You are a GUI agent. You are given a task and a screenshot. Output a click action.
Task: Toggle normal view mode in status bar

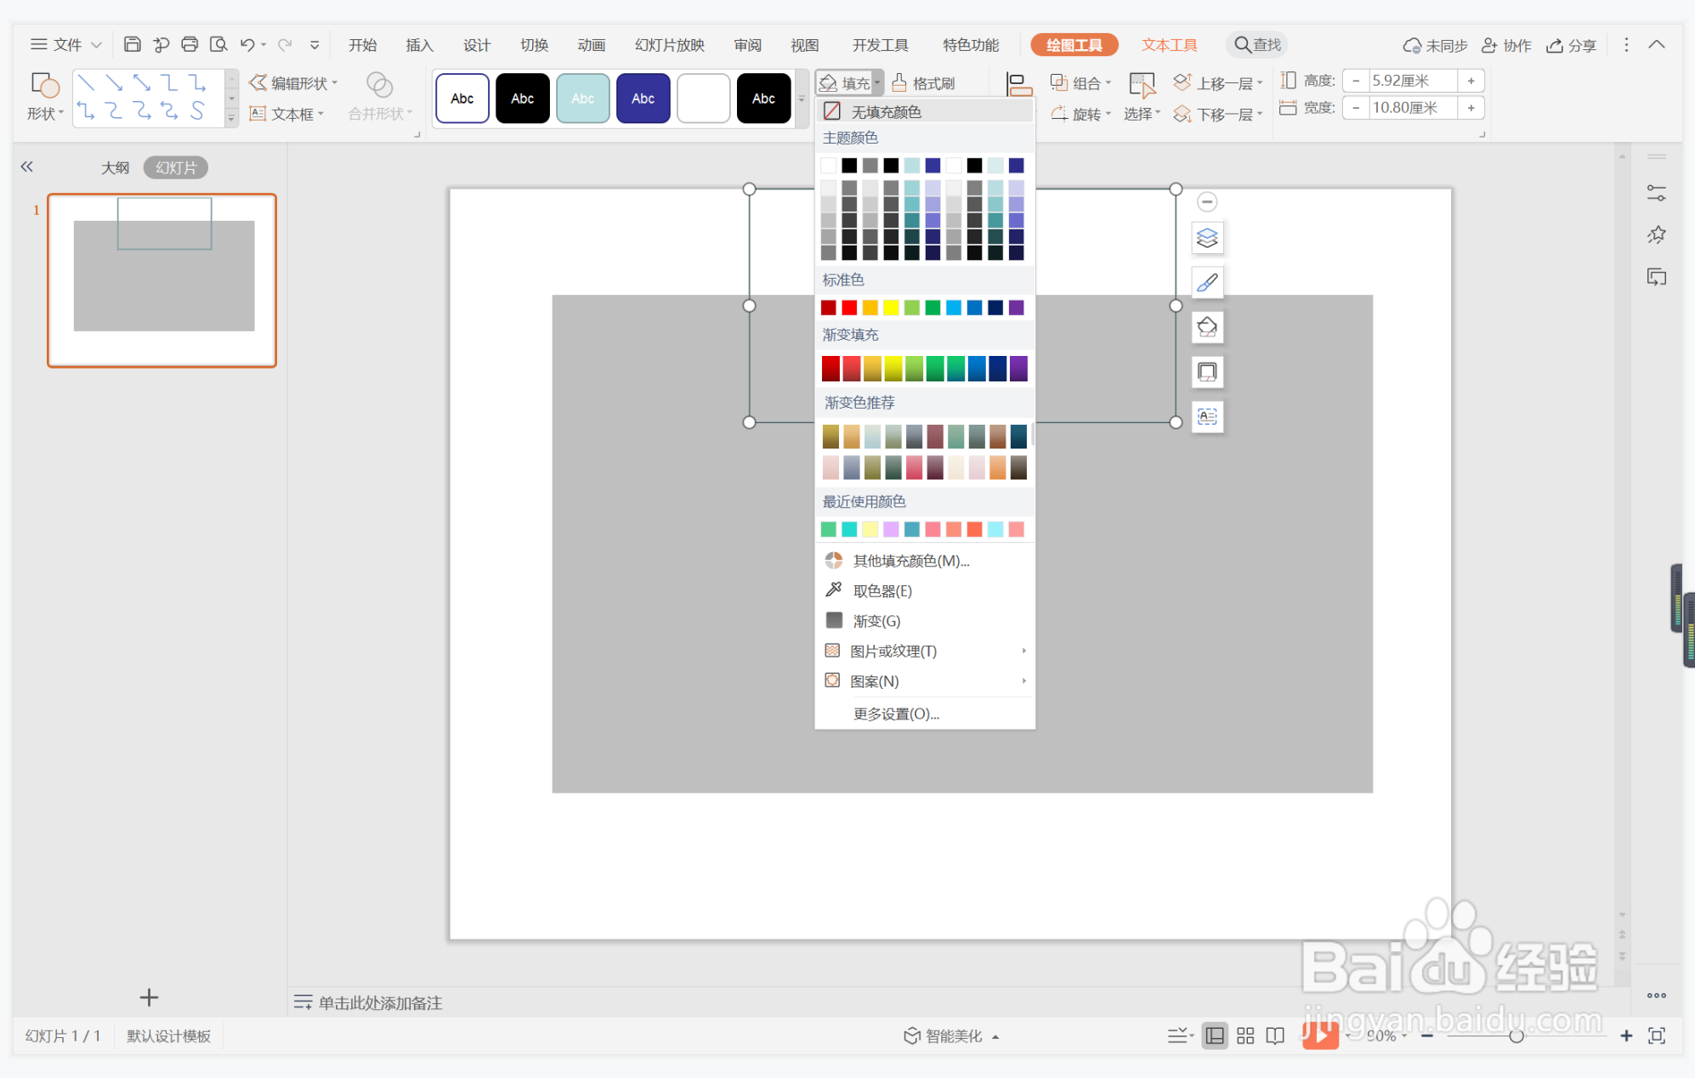[x=1215, y=1036]
